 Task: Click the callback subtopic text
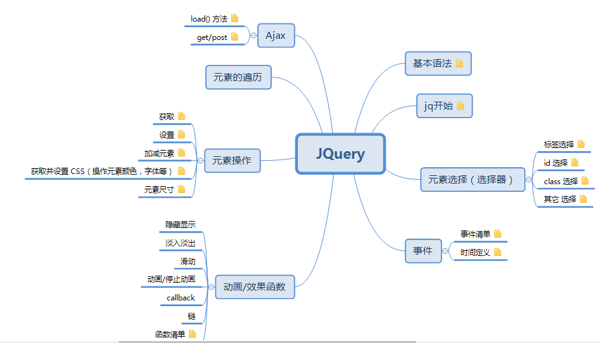coord(180,297)
